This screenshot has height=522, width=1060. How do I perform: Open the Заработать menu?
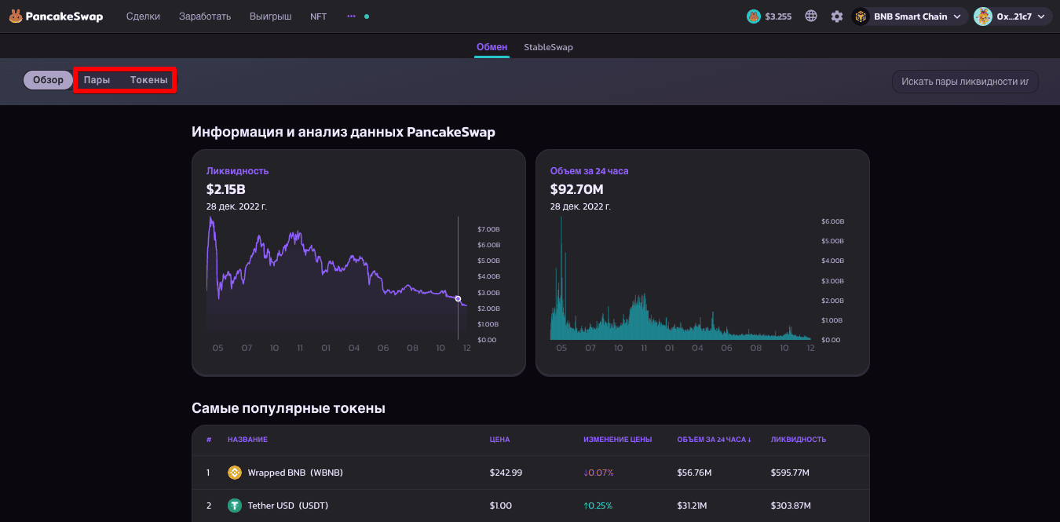[205, 16]
